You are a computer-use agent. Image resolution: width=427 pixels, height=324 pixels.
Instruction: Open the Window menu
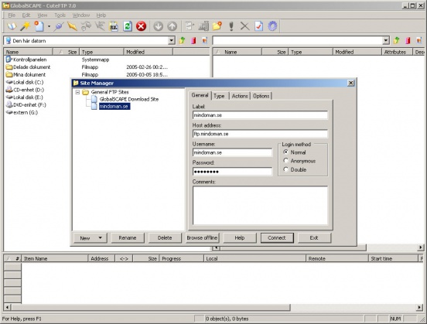(x=81, y=15)
